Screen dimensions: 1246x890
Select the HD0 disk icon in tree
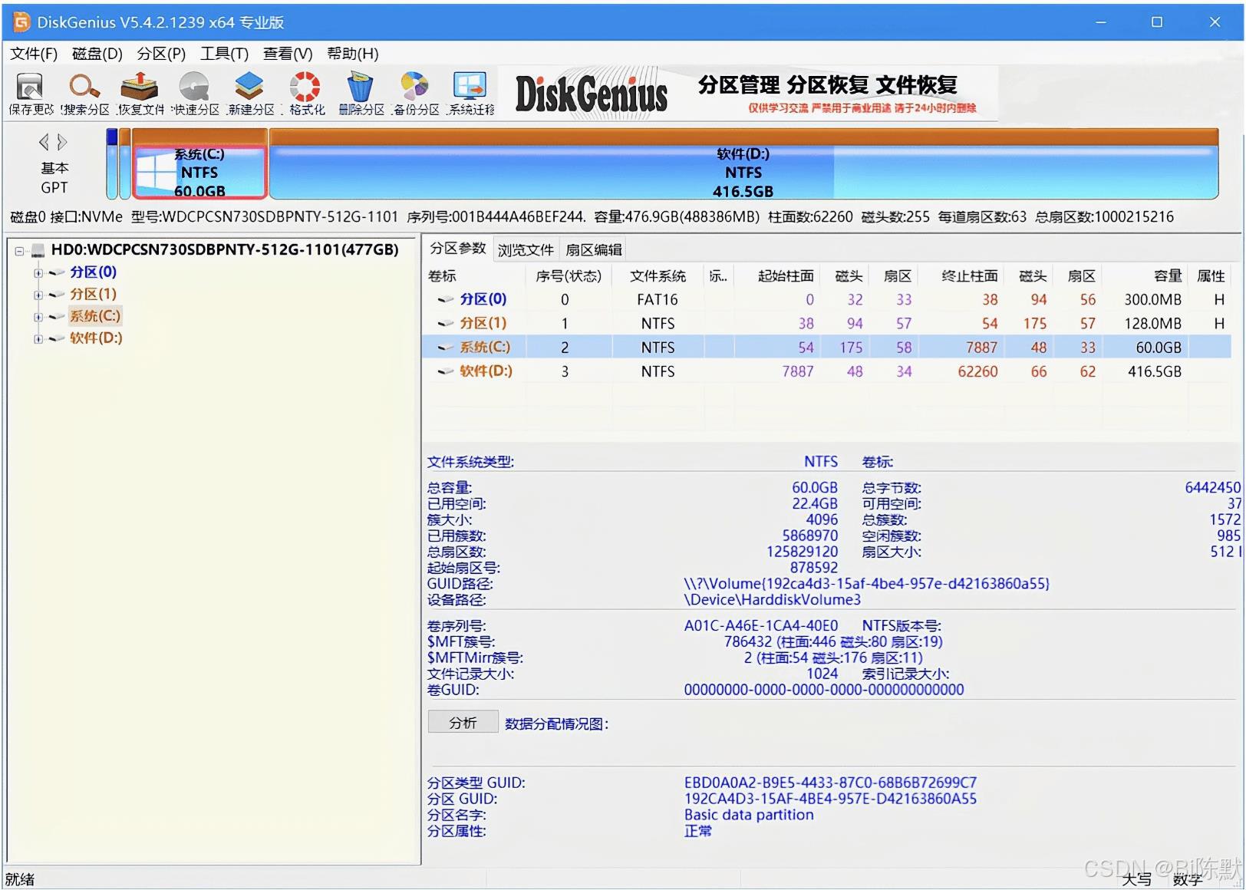38,251
